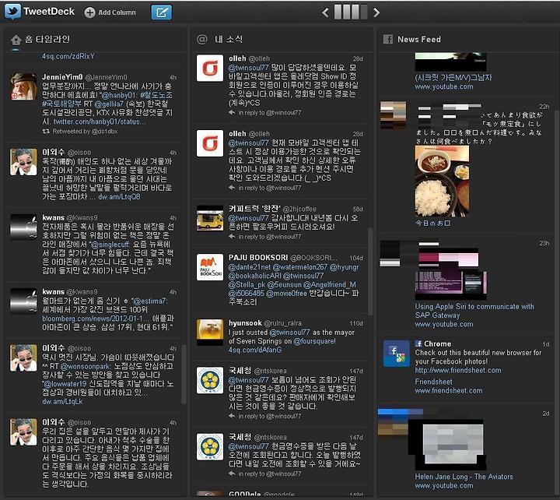The width and height of the screenshot is (560, 500).
Task: Click the Facebook icon beside News Feed
Action: tap(388, 39)
